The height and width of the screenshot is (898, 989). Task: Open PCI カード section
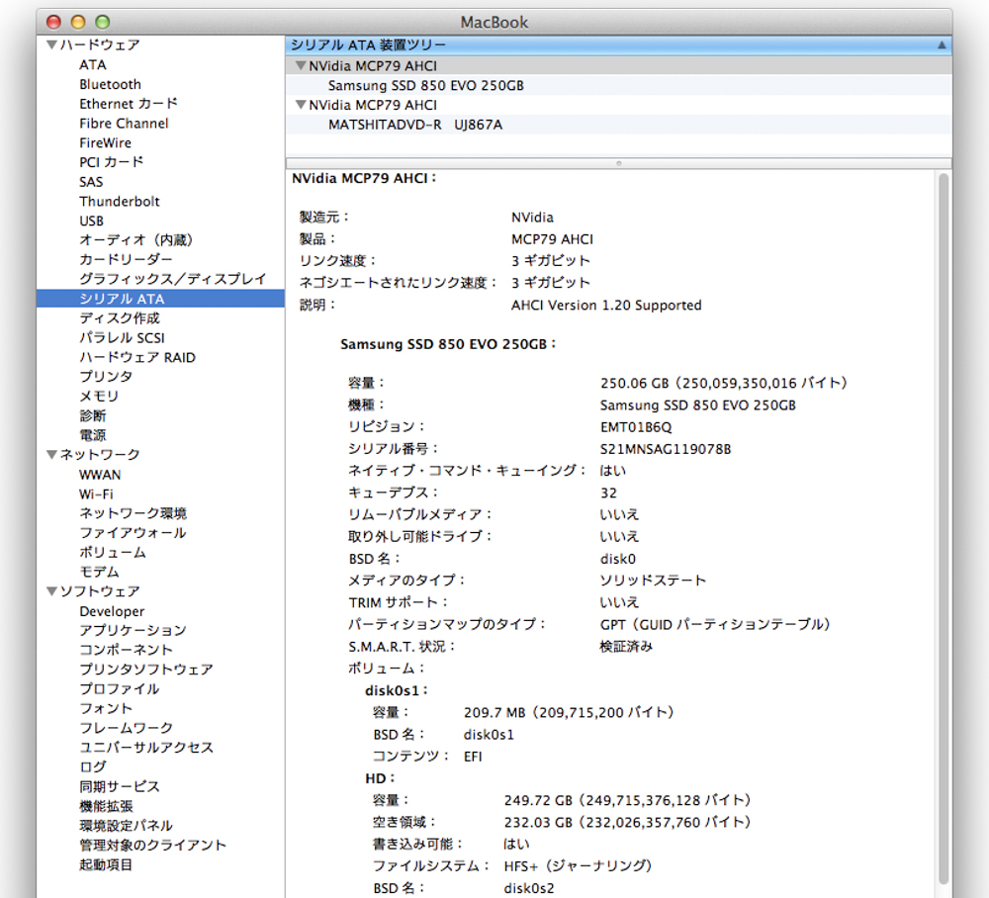point(112,162)
